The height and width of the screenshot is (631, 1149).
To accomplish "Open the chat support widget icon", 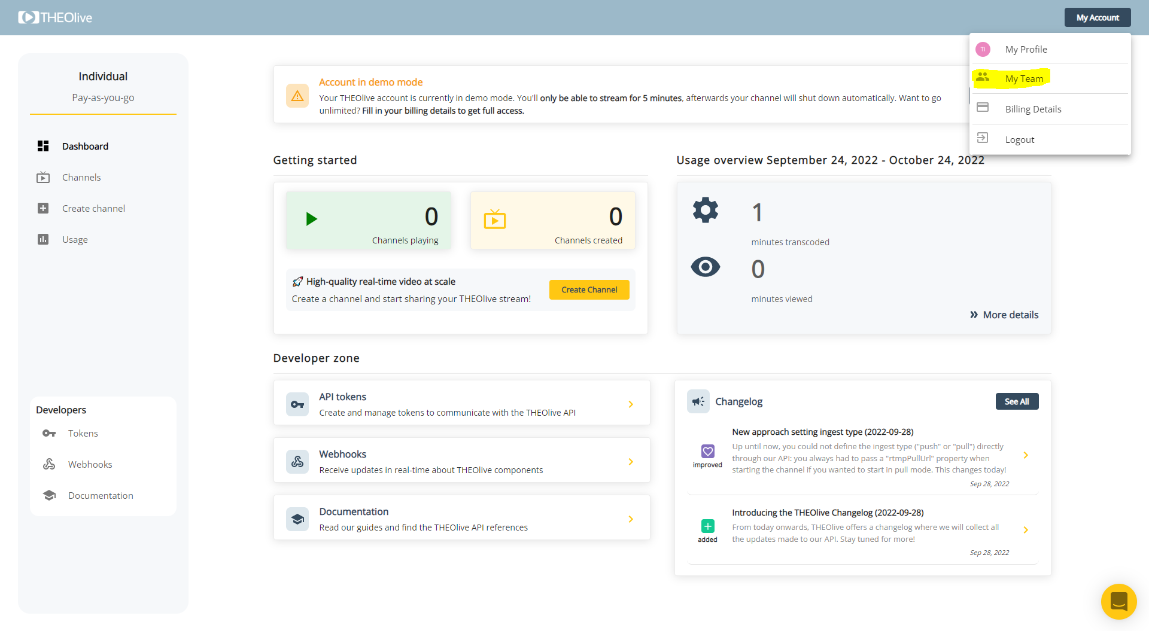I will pyautogui.click(x=1118, y=601).
